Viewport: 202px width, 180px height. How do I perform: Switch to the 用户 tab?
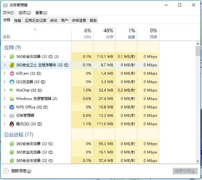64,20
